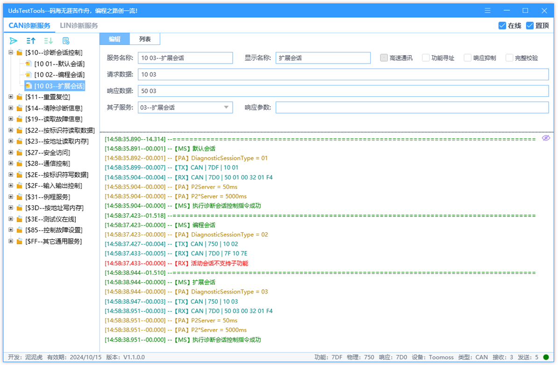This screenshot has width=558, height=365.
Task: Click status bar text 设备: Toomoss
Action: tap(433, 357)
